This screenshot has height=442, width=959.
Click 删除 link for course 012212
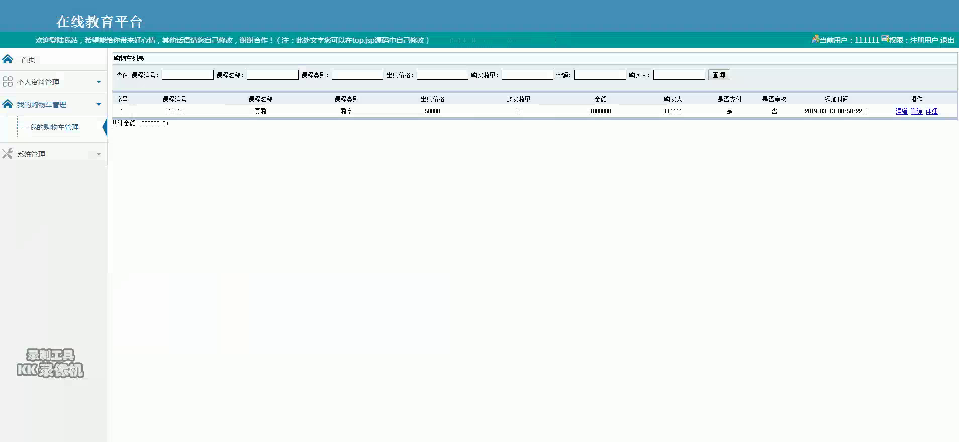point(916,111)
